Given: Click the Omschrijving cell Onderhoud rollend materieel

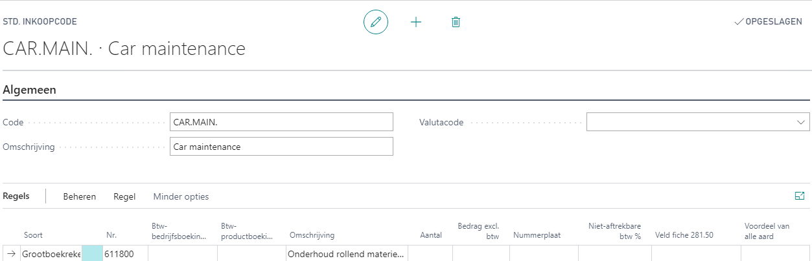Looking at the screenshot, I should coord(346,254).
